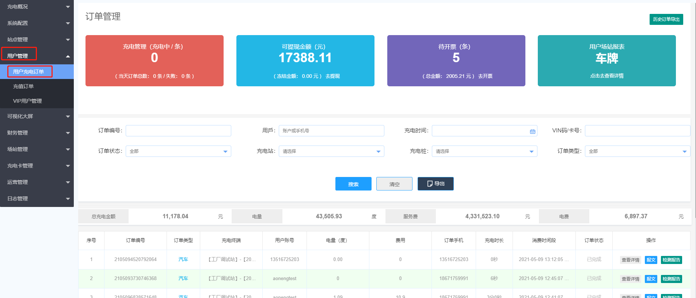This screenshot has width=696, height=298.
Task: Click the blue 搜索 search button
Action: click(353, 184)
